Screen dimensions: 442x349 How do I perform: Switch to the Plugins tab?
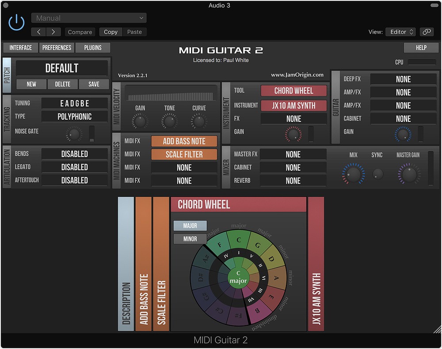(93, 48)
